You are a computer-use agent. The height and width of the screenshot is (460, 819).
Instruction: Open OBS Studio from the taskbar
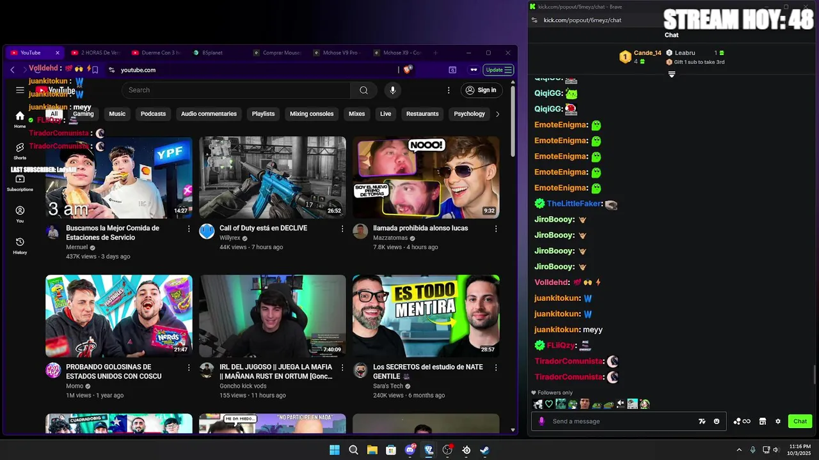coord(448,450)
